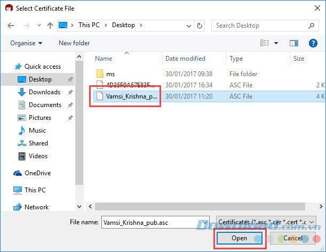The image size is (326, 252).
Task: Click the Network icon in sidebar
Action: (18, 207)
